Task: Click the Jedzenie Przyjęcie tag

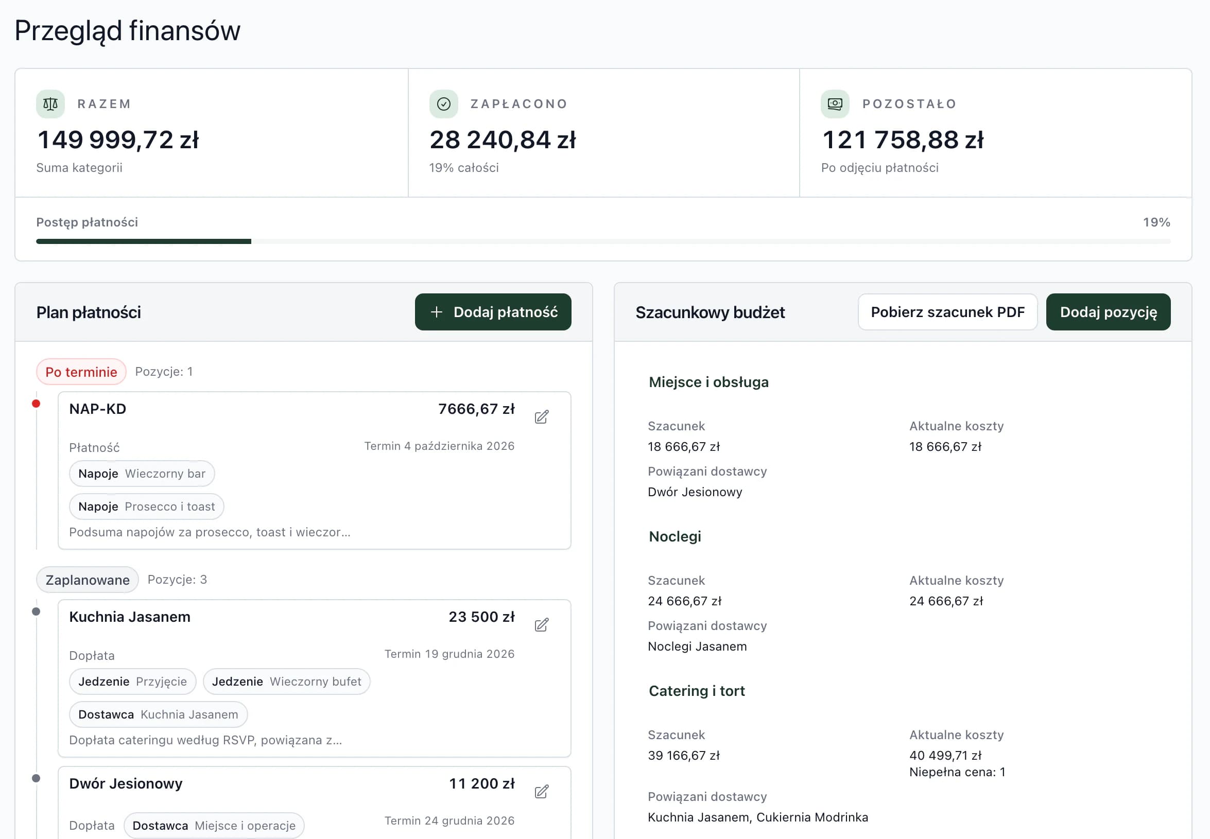Action: coord(132,682)
